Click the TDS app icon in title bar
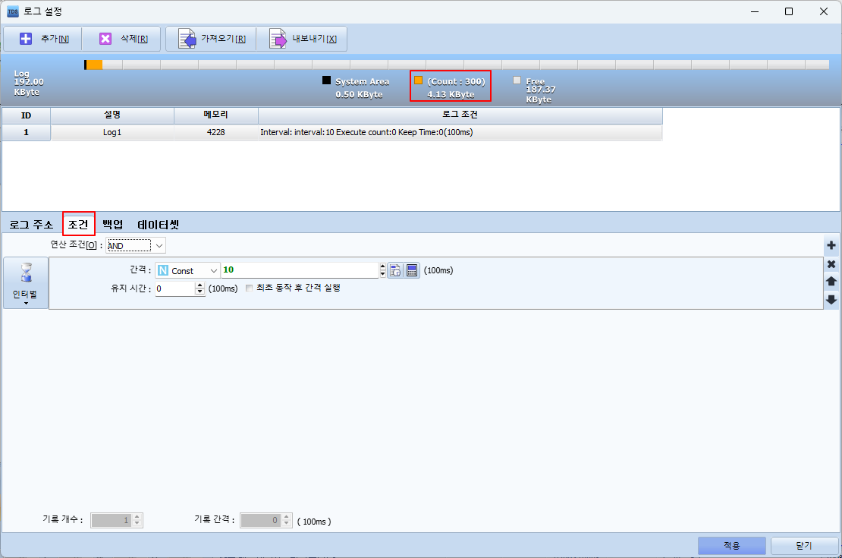 (x=12, y=11)
